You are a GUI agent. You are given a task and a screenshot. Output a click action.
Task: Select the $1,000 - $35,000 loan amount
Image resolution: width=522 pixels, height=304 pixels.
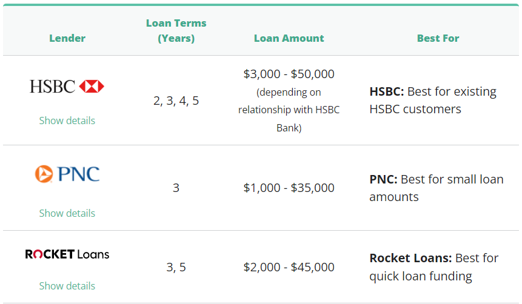289,188
